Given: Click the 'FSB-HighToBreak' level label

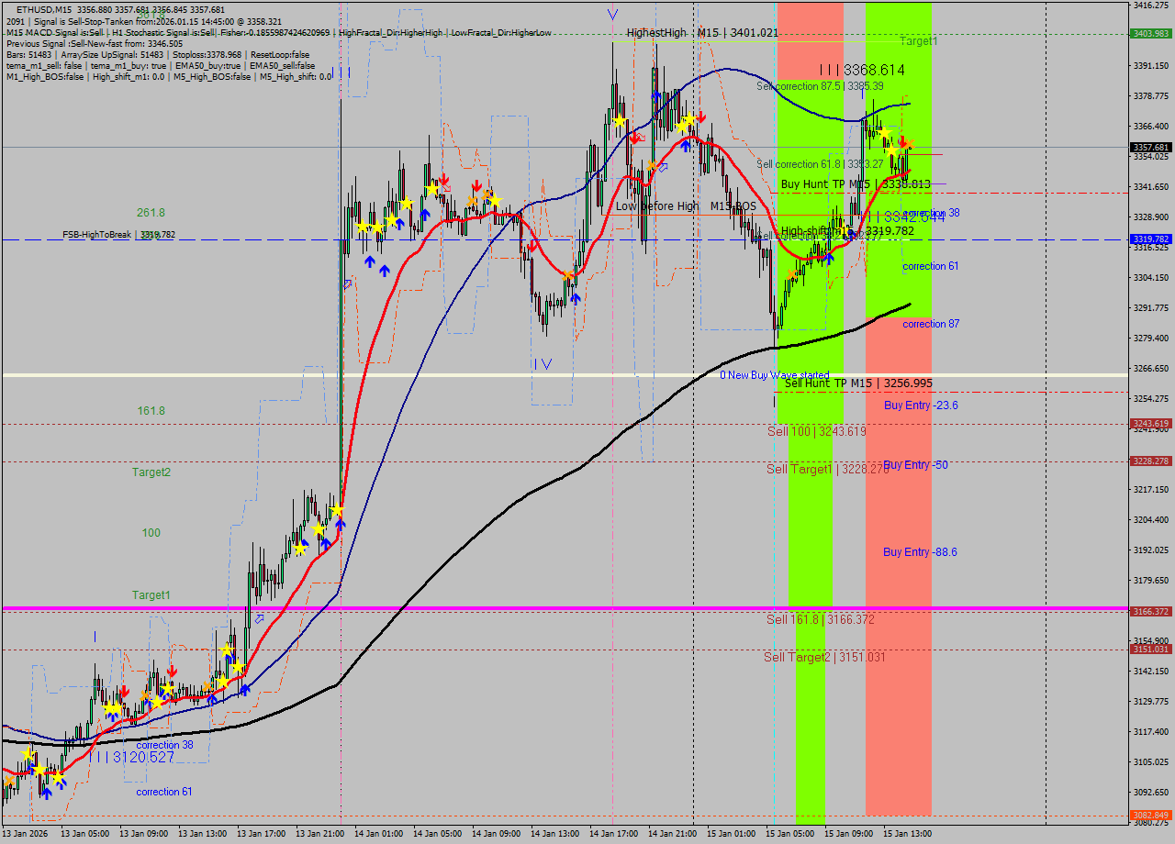Looking at the screenshot, I should [x=99, y=235].
